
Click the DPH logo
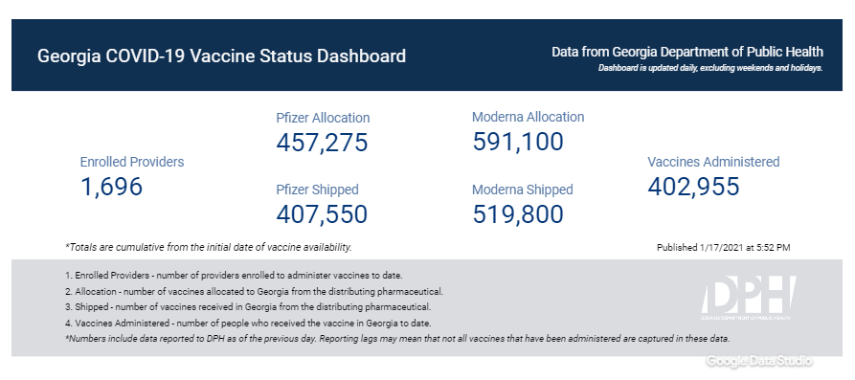(x=748, y=298)
